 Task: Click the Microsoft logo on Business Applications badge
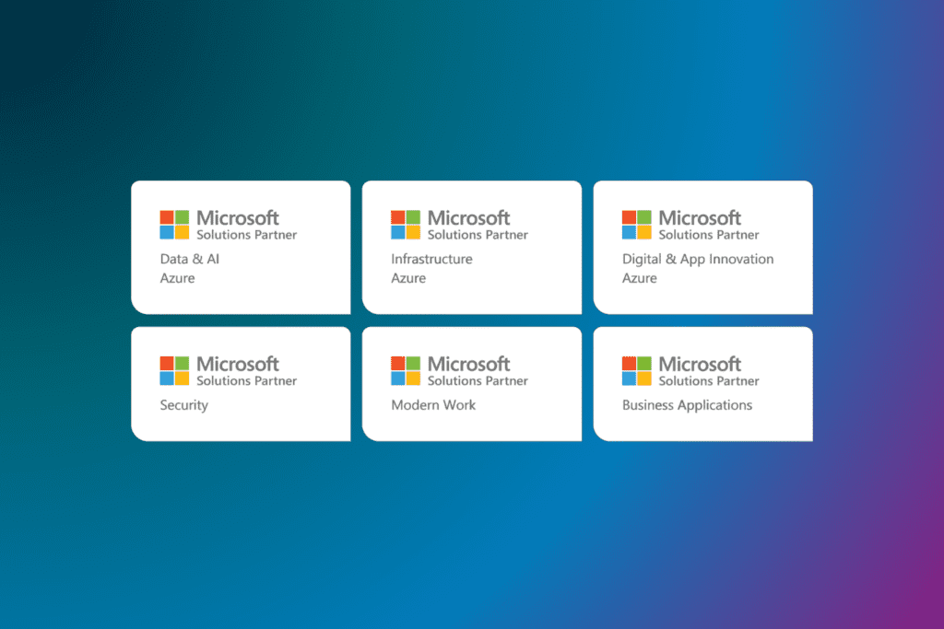tap(634, 369)
